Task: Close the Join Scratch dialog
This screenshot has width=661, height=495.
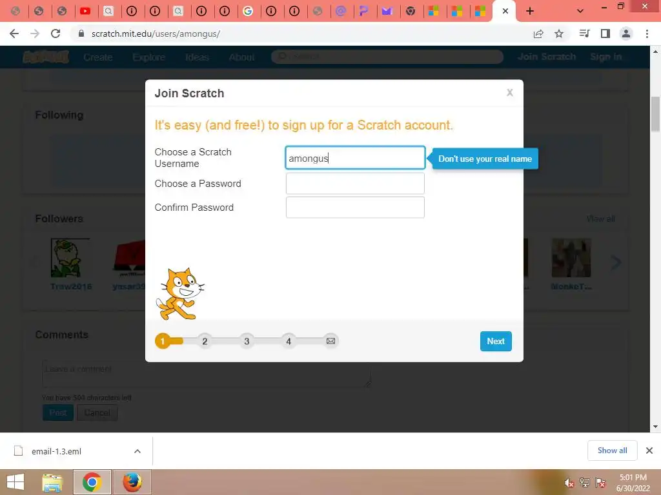Action: (510, 93)
